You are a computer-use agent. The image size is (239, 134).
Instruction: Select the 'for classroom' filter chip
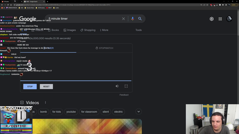point(89,112)
